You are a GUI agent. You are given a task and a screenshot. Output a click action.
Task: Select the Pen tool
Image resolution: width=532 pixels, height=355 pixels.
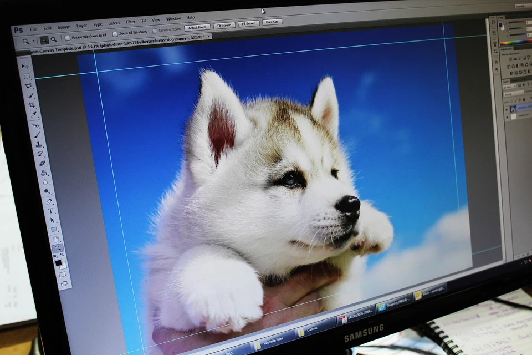49,202
